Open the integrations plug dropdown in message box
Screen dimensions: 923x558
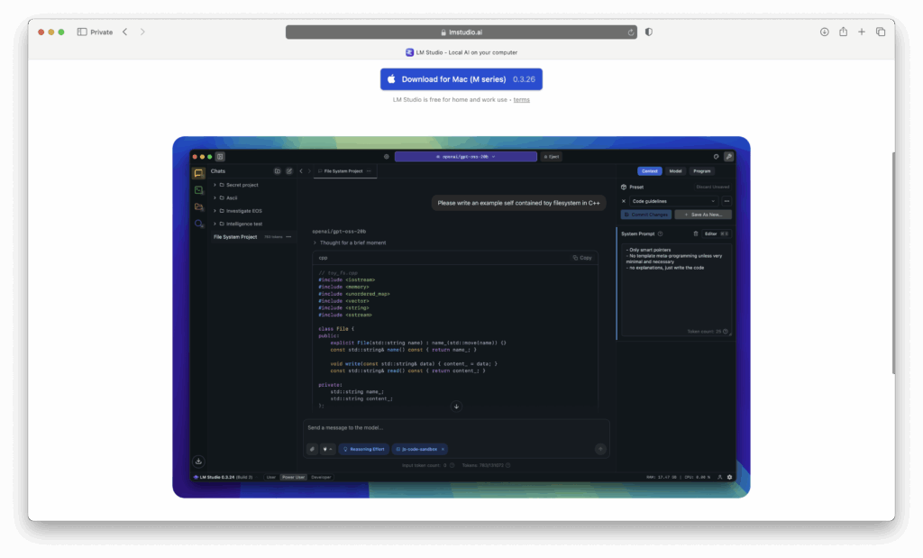[x=327, y=449]
